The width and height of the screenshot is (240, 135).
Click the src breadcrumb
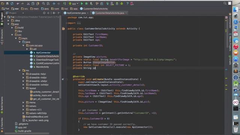coord(25,9)
